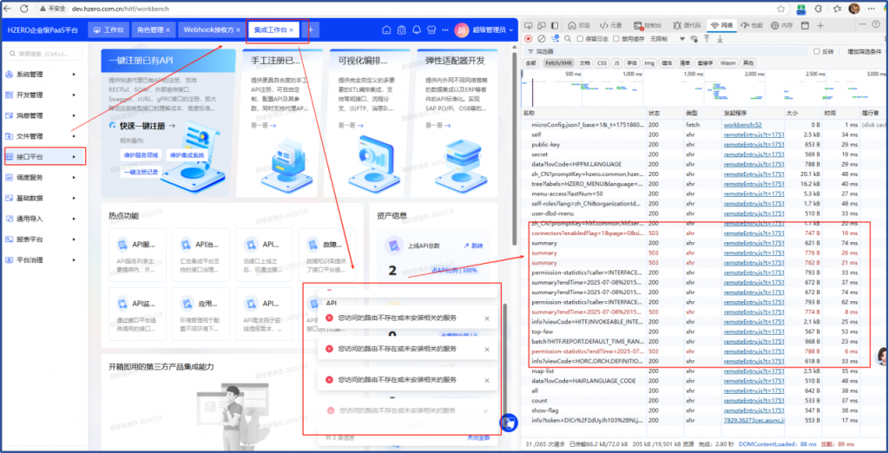889x453 pixels.
Task: Expand the 系统管理 sidebar menu
Action: tap(43, 75)
